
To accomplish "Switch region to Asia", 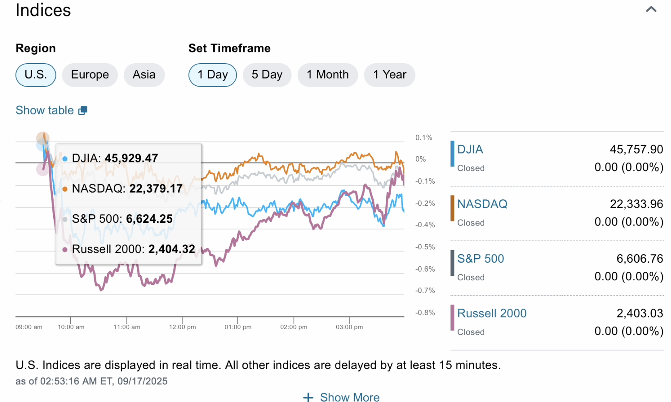I will point(144,75).
